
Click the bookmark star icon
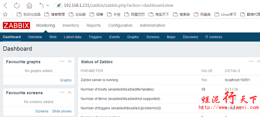[5, 14]
